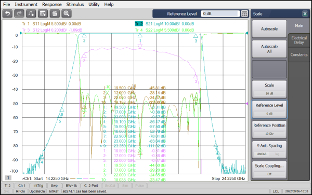
Task: Open the Response menu
Action: pos(51,4)
